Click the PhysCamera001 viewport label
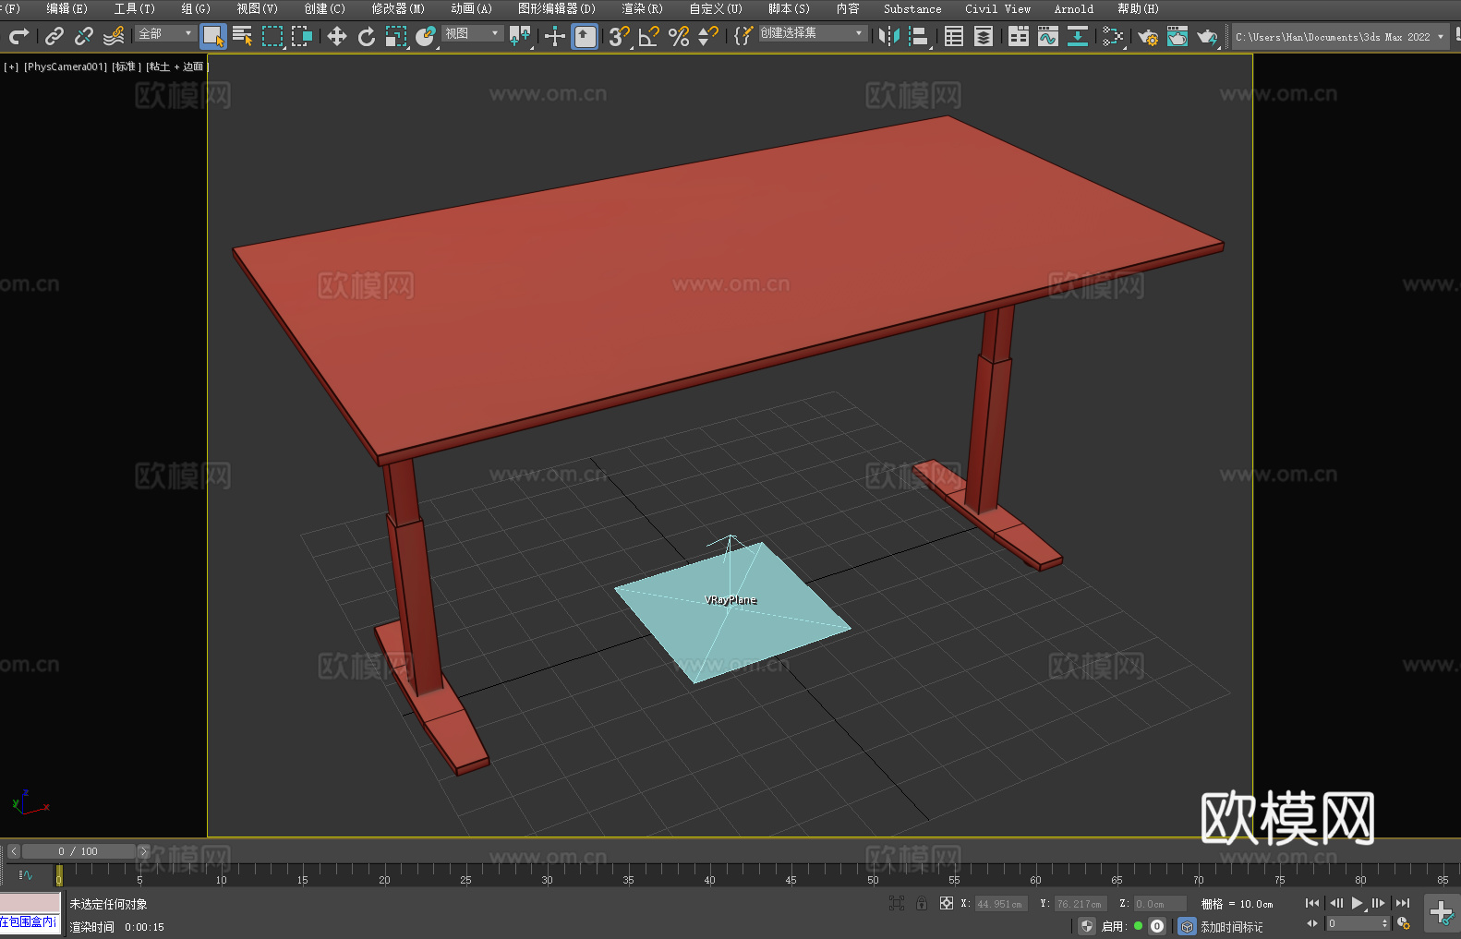This screenshot has width=1461, height=939. [x=66, y=66]
